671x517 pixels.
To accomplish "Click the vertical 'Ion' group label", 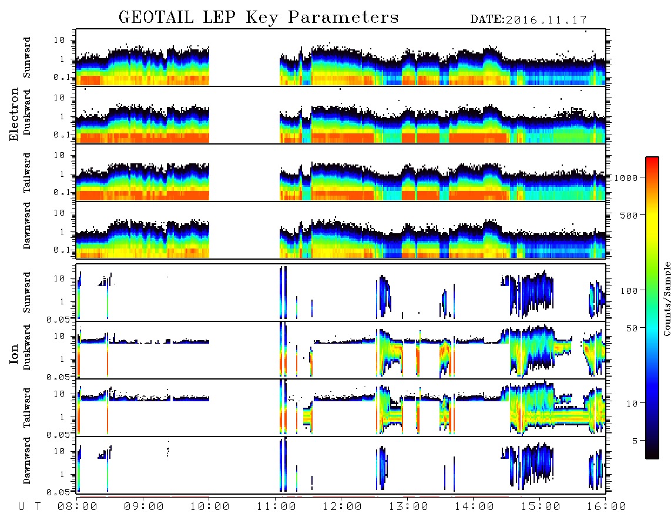I will (14, 354).
